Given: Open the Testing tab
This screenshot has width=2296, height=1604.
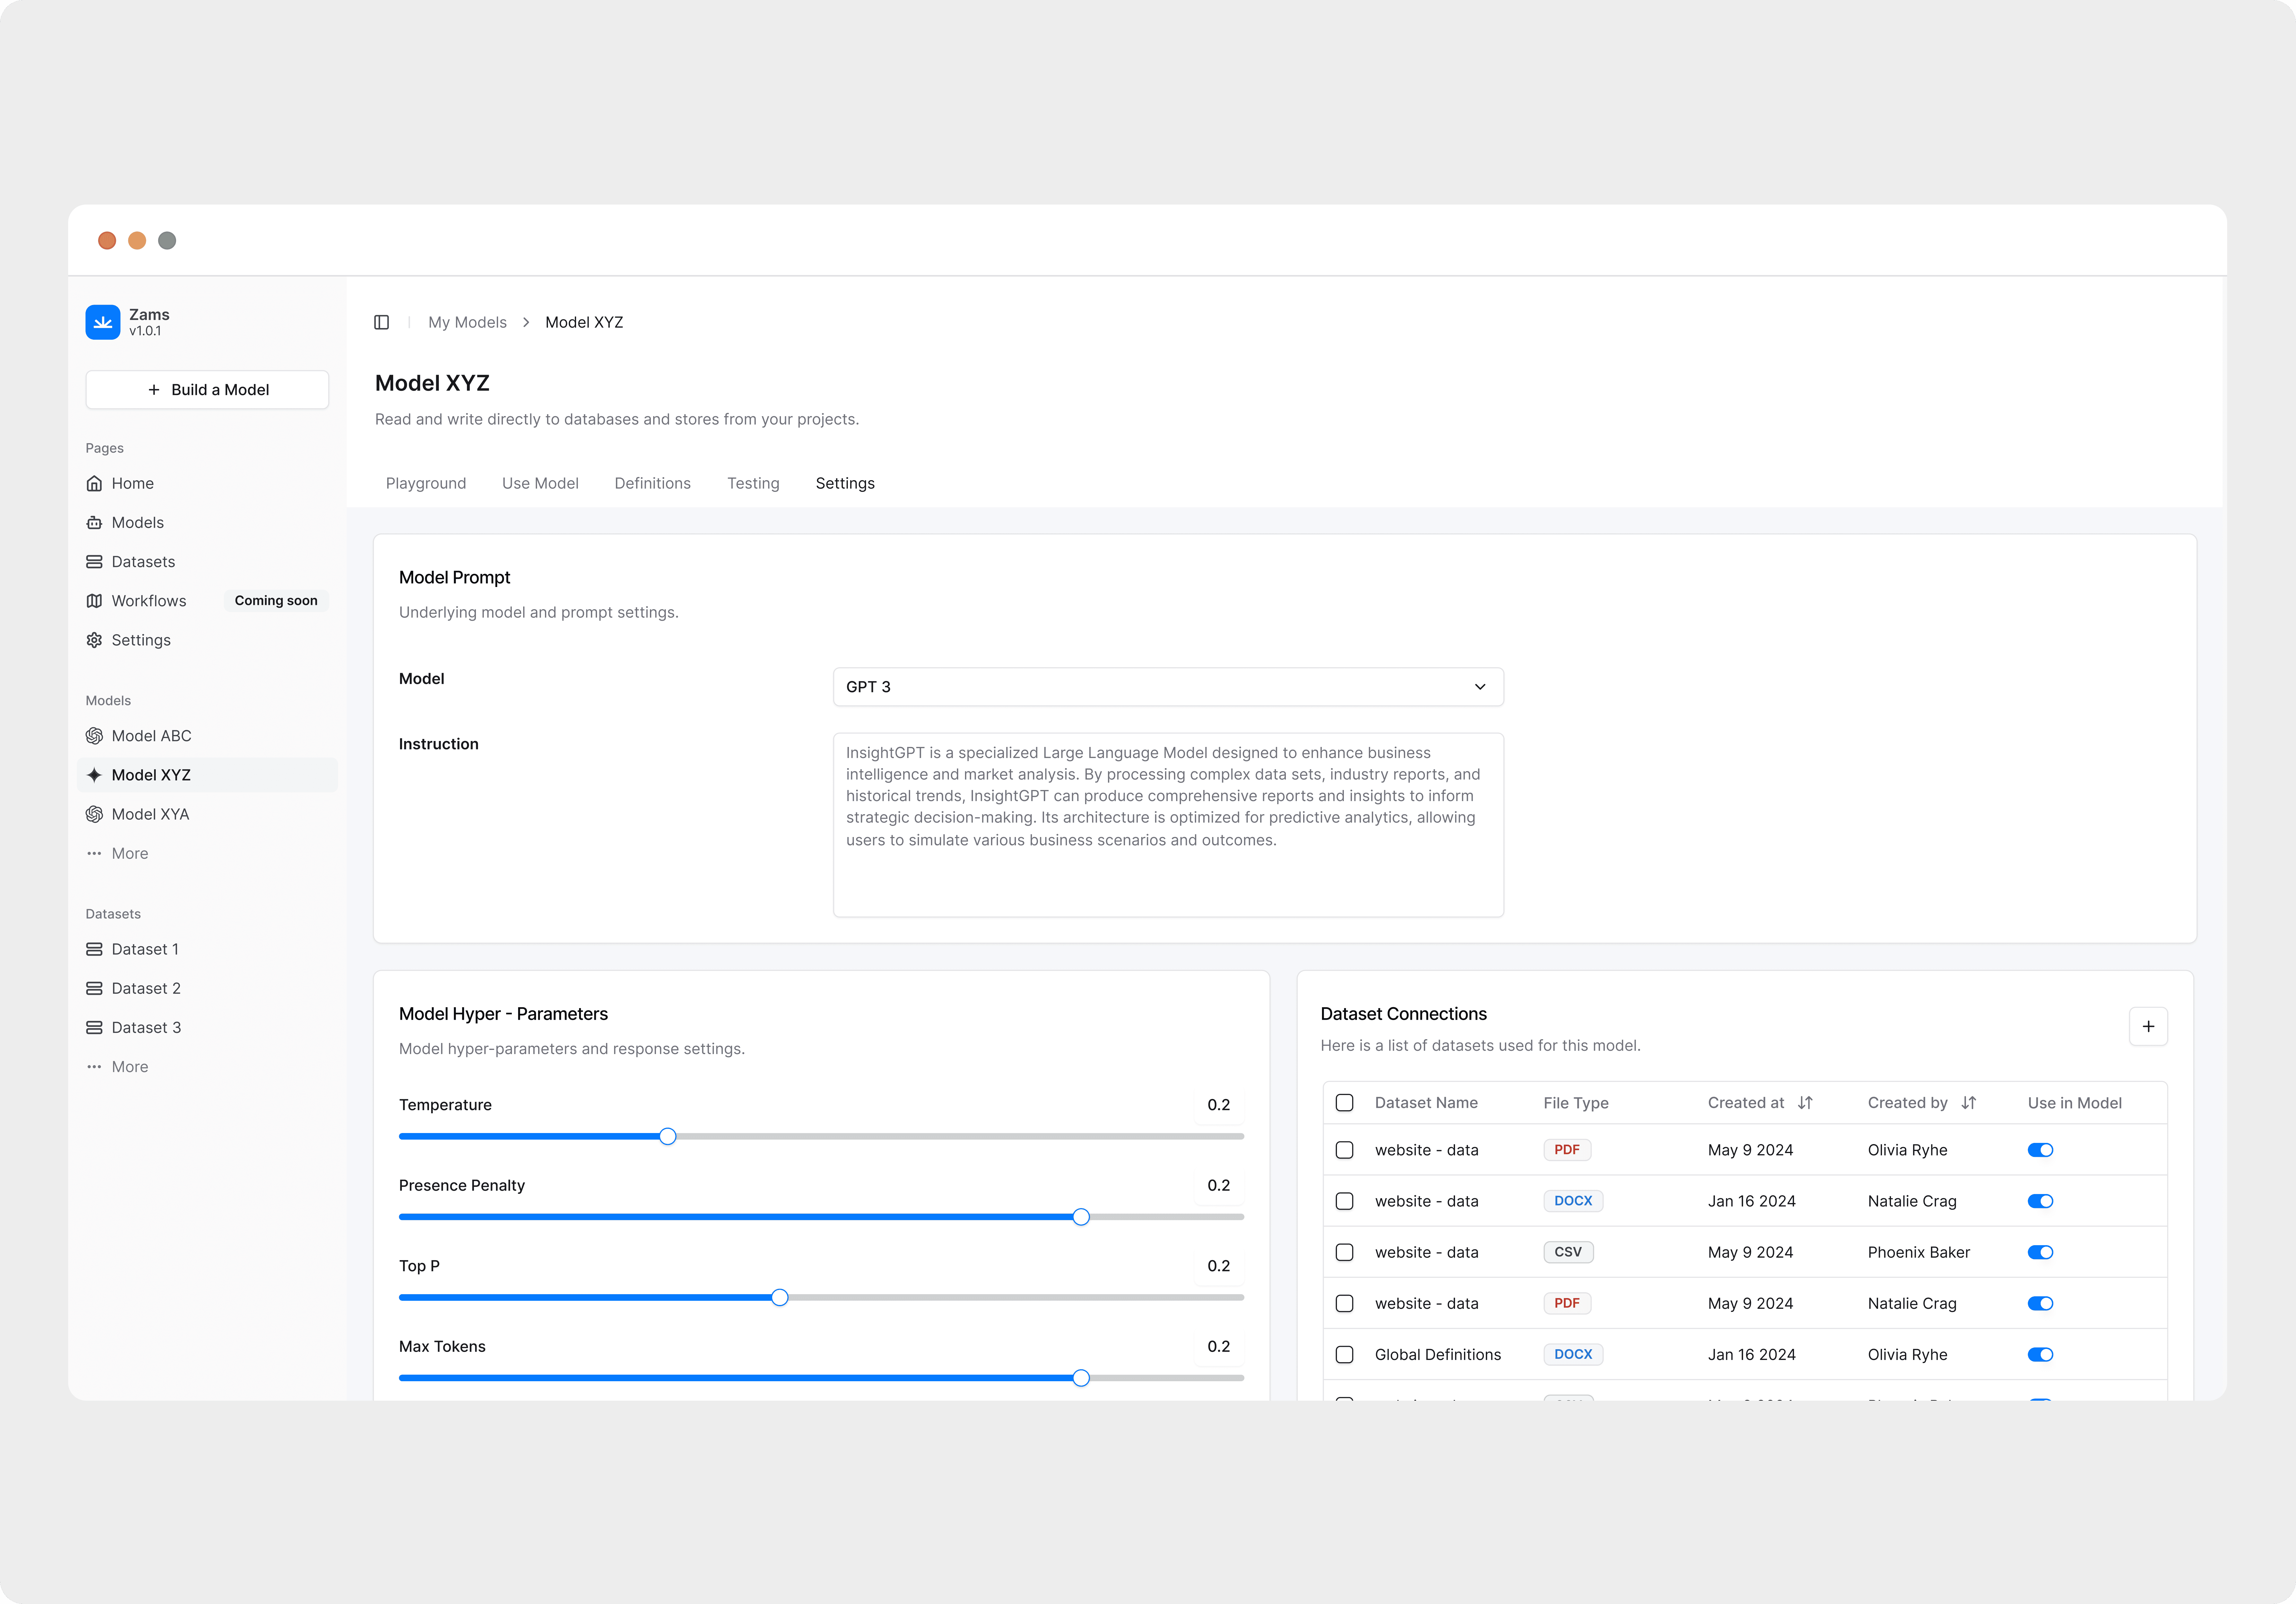Looking at the screenshot, I should pos(753,483).
